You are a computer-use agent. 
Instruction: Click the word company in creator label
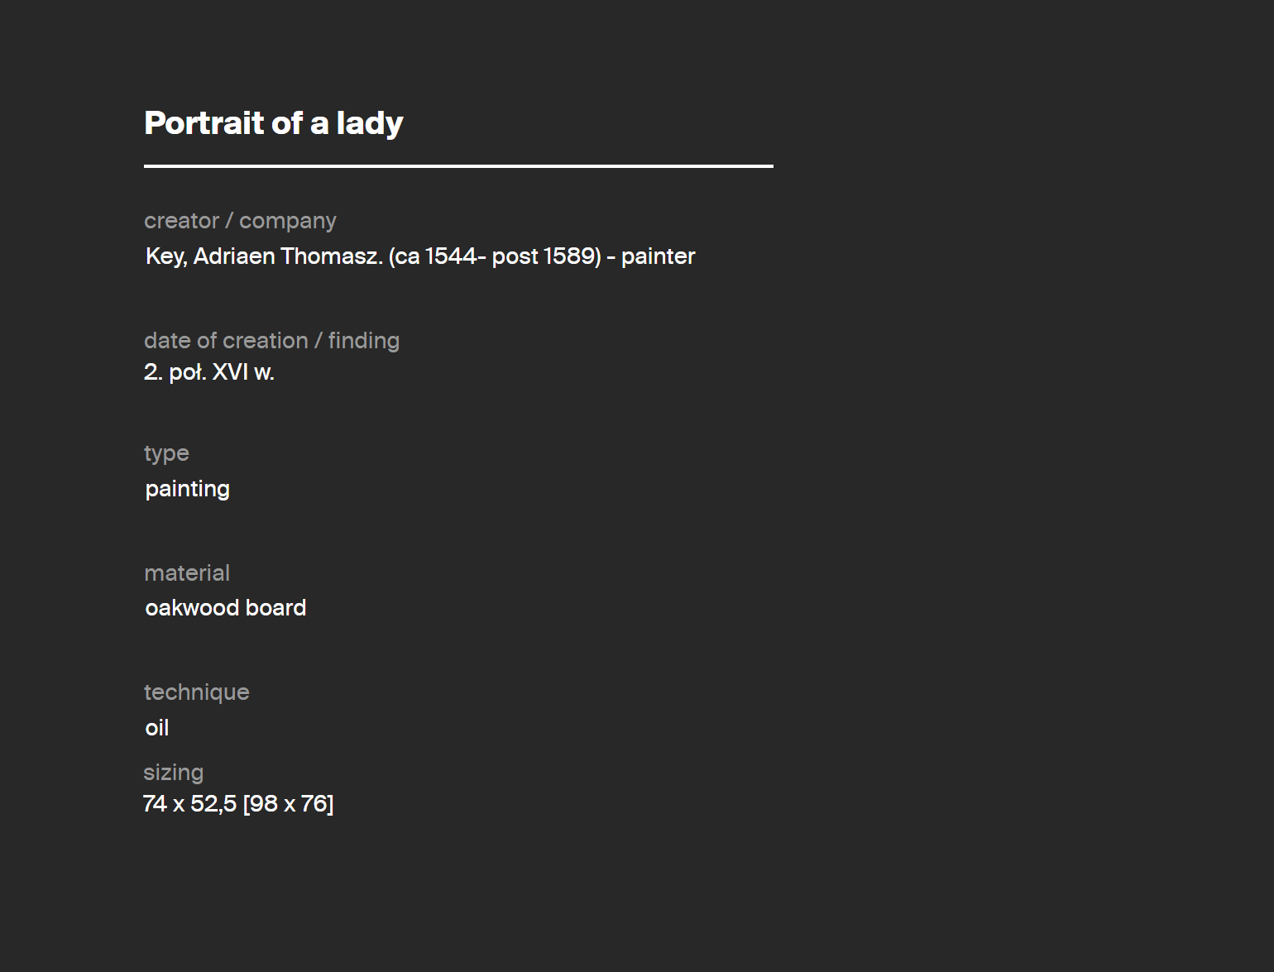(288, 222)
